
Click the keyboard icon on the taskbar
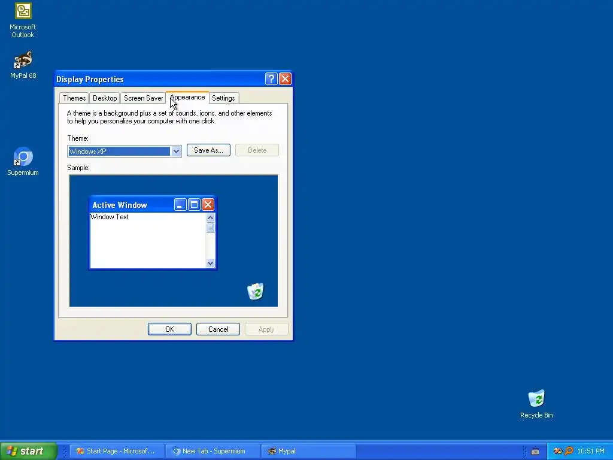(x=535, y=452)
